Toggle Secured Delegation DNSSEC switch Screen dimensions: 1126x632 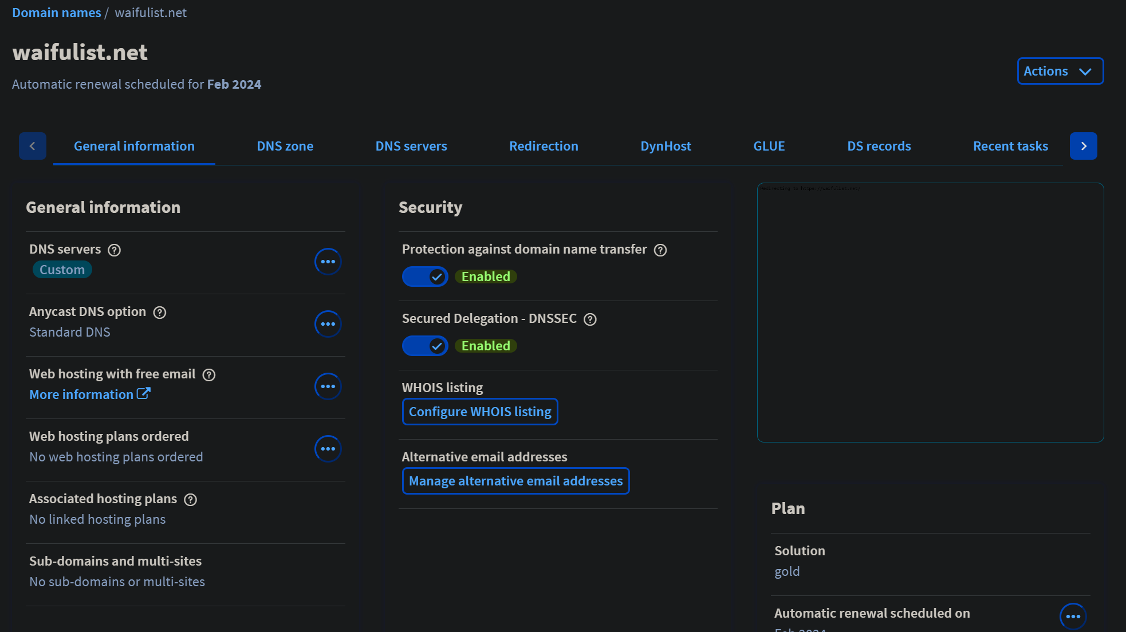point(425,346)
